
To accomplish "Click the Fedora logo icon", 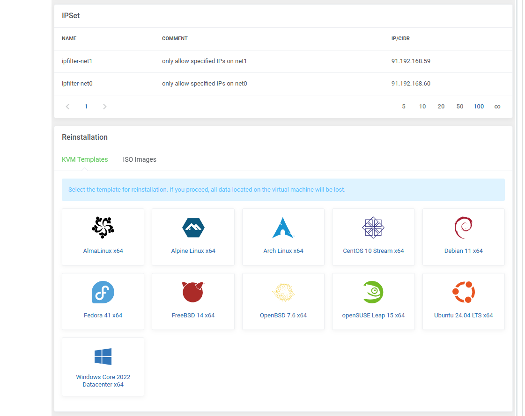I will [103, 292].
